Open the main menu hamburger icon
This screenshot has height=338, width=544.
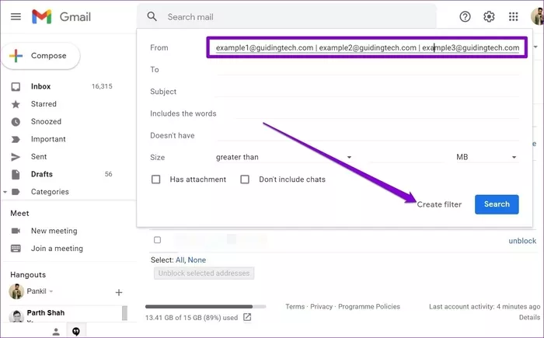tap(16, 16)
